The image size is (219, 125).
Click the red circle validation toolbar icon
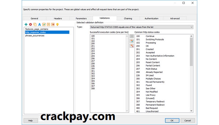click(x=53, y=24)
